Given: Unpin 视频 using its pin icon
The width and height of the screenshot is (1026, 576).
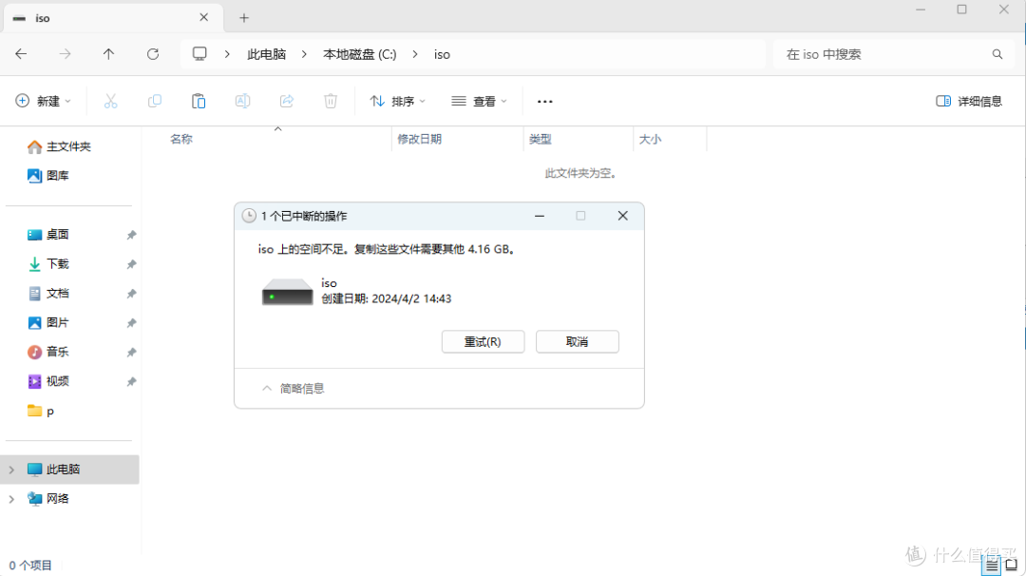Looking at the screenshot, I should (131, 381).
